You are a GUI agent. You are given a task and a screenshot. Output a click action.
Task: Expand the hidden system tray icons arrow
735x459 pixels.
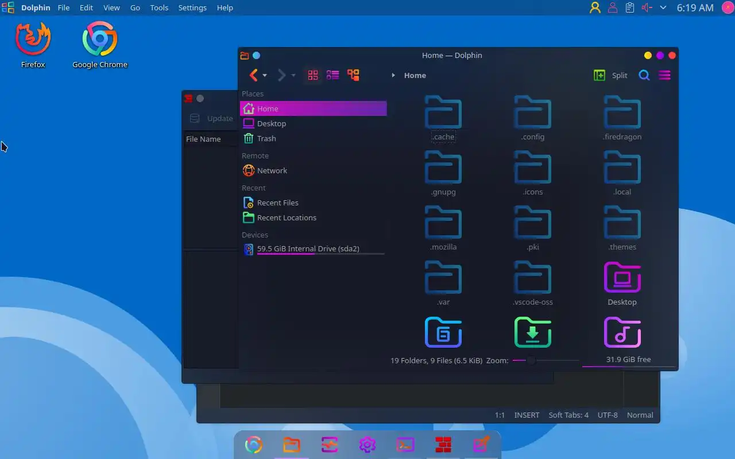tap(663, 7)
